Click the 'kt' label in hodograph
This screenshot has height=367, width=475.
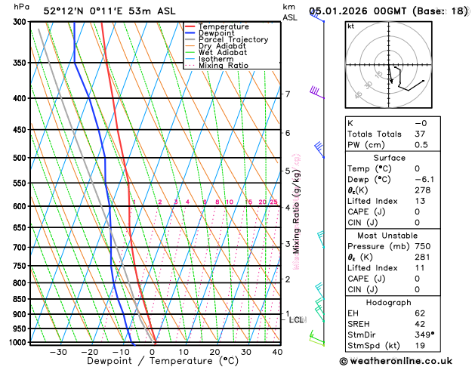click(x=350, y=26)
